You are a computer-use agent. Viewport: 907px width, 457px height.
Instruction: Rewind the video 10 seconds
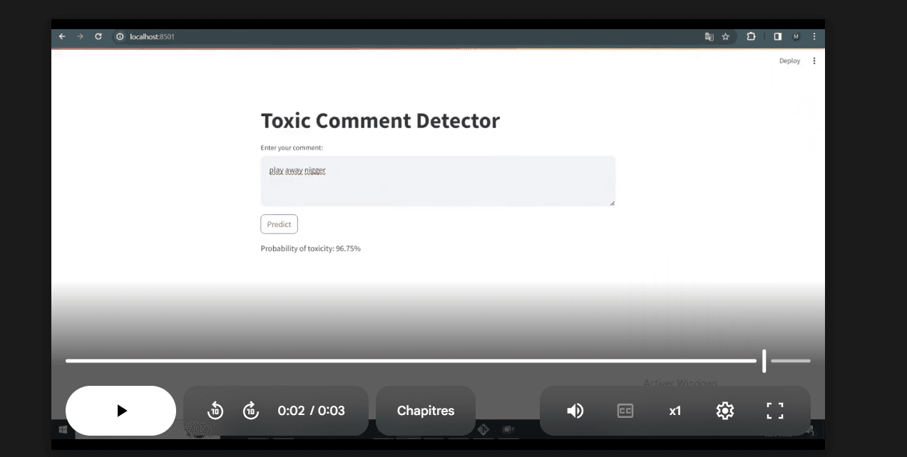point(215,411)
